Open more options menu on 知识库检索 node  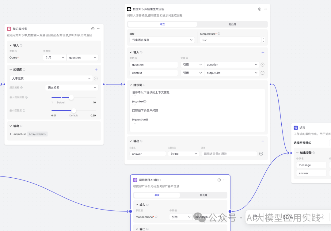click(99, 29)
